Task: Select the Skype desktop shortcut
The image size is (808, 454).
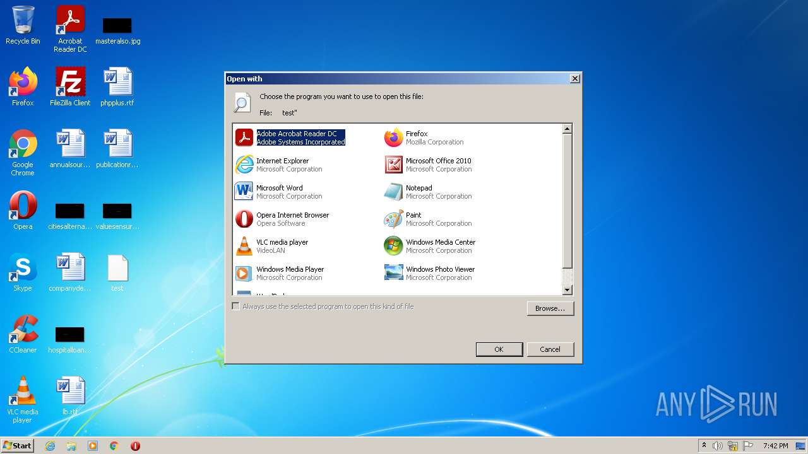Action: (x=23, y=272)
